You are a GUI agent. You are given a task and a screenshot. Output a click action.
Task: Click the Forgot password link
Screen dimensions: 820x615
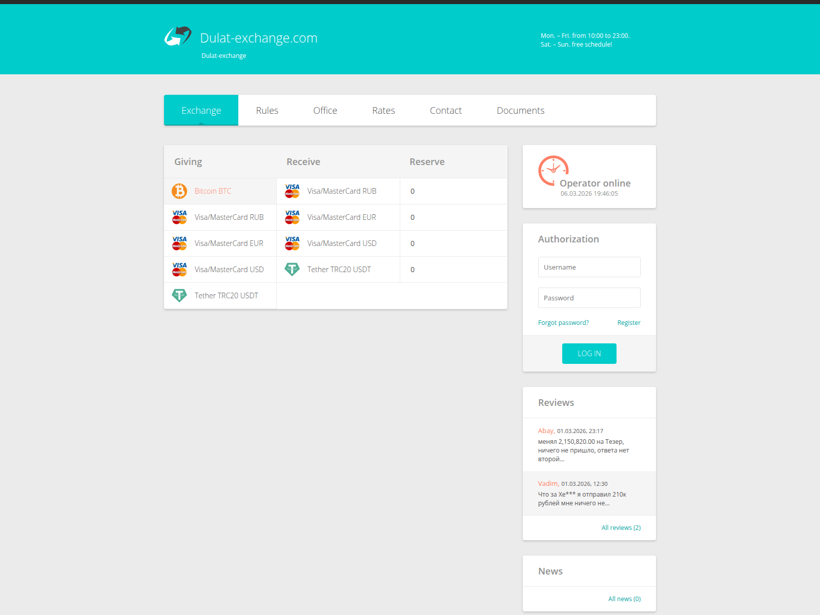[x=563, y=322]
